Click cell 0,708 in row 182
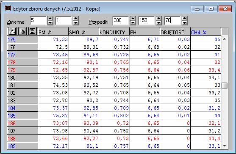 114,93
